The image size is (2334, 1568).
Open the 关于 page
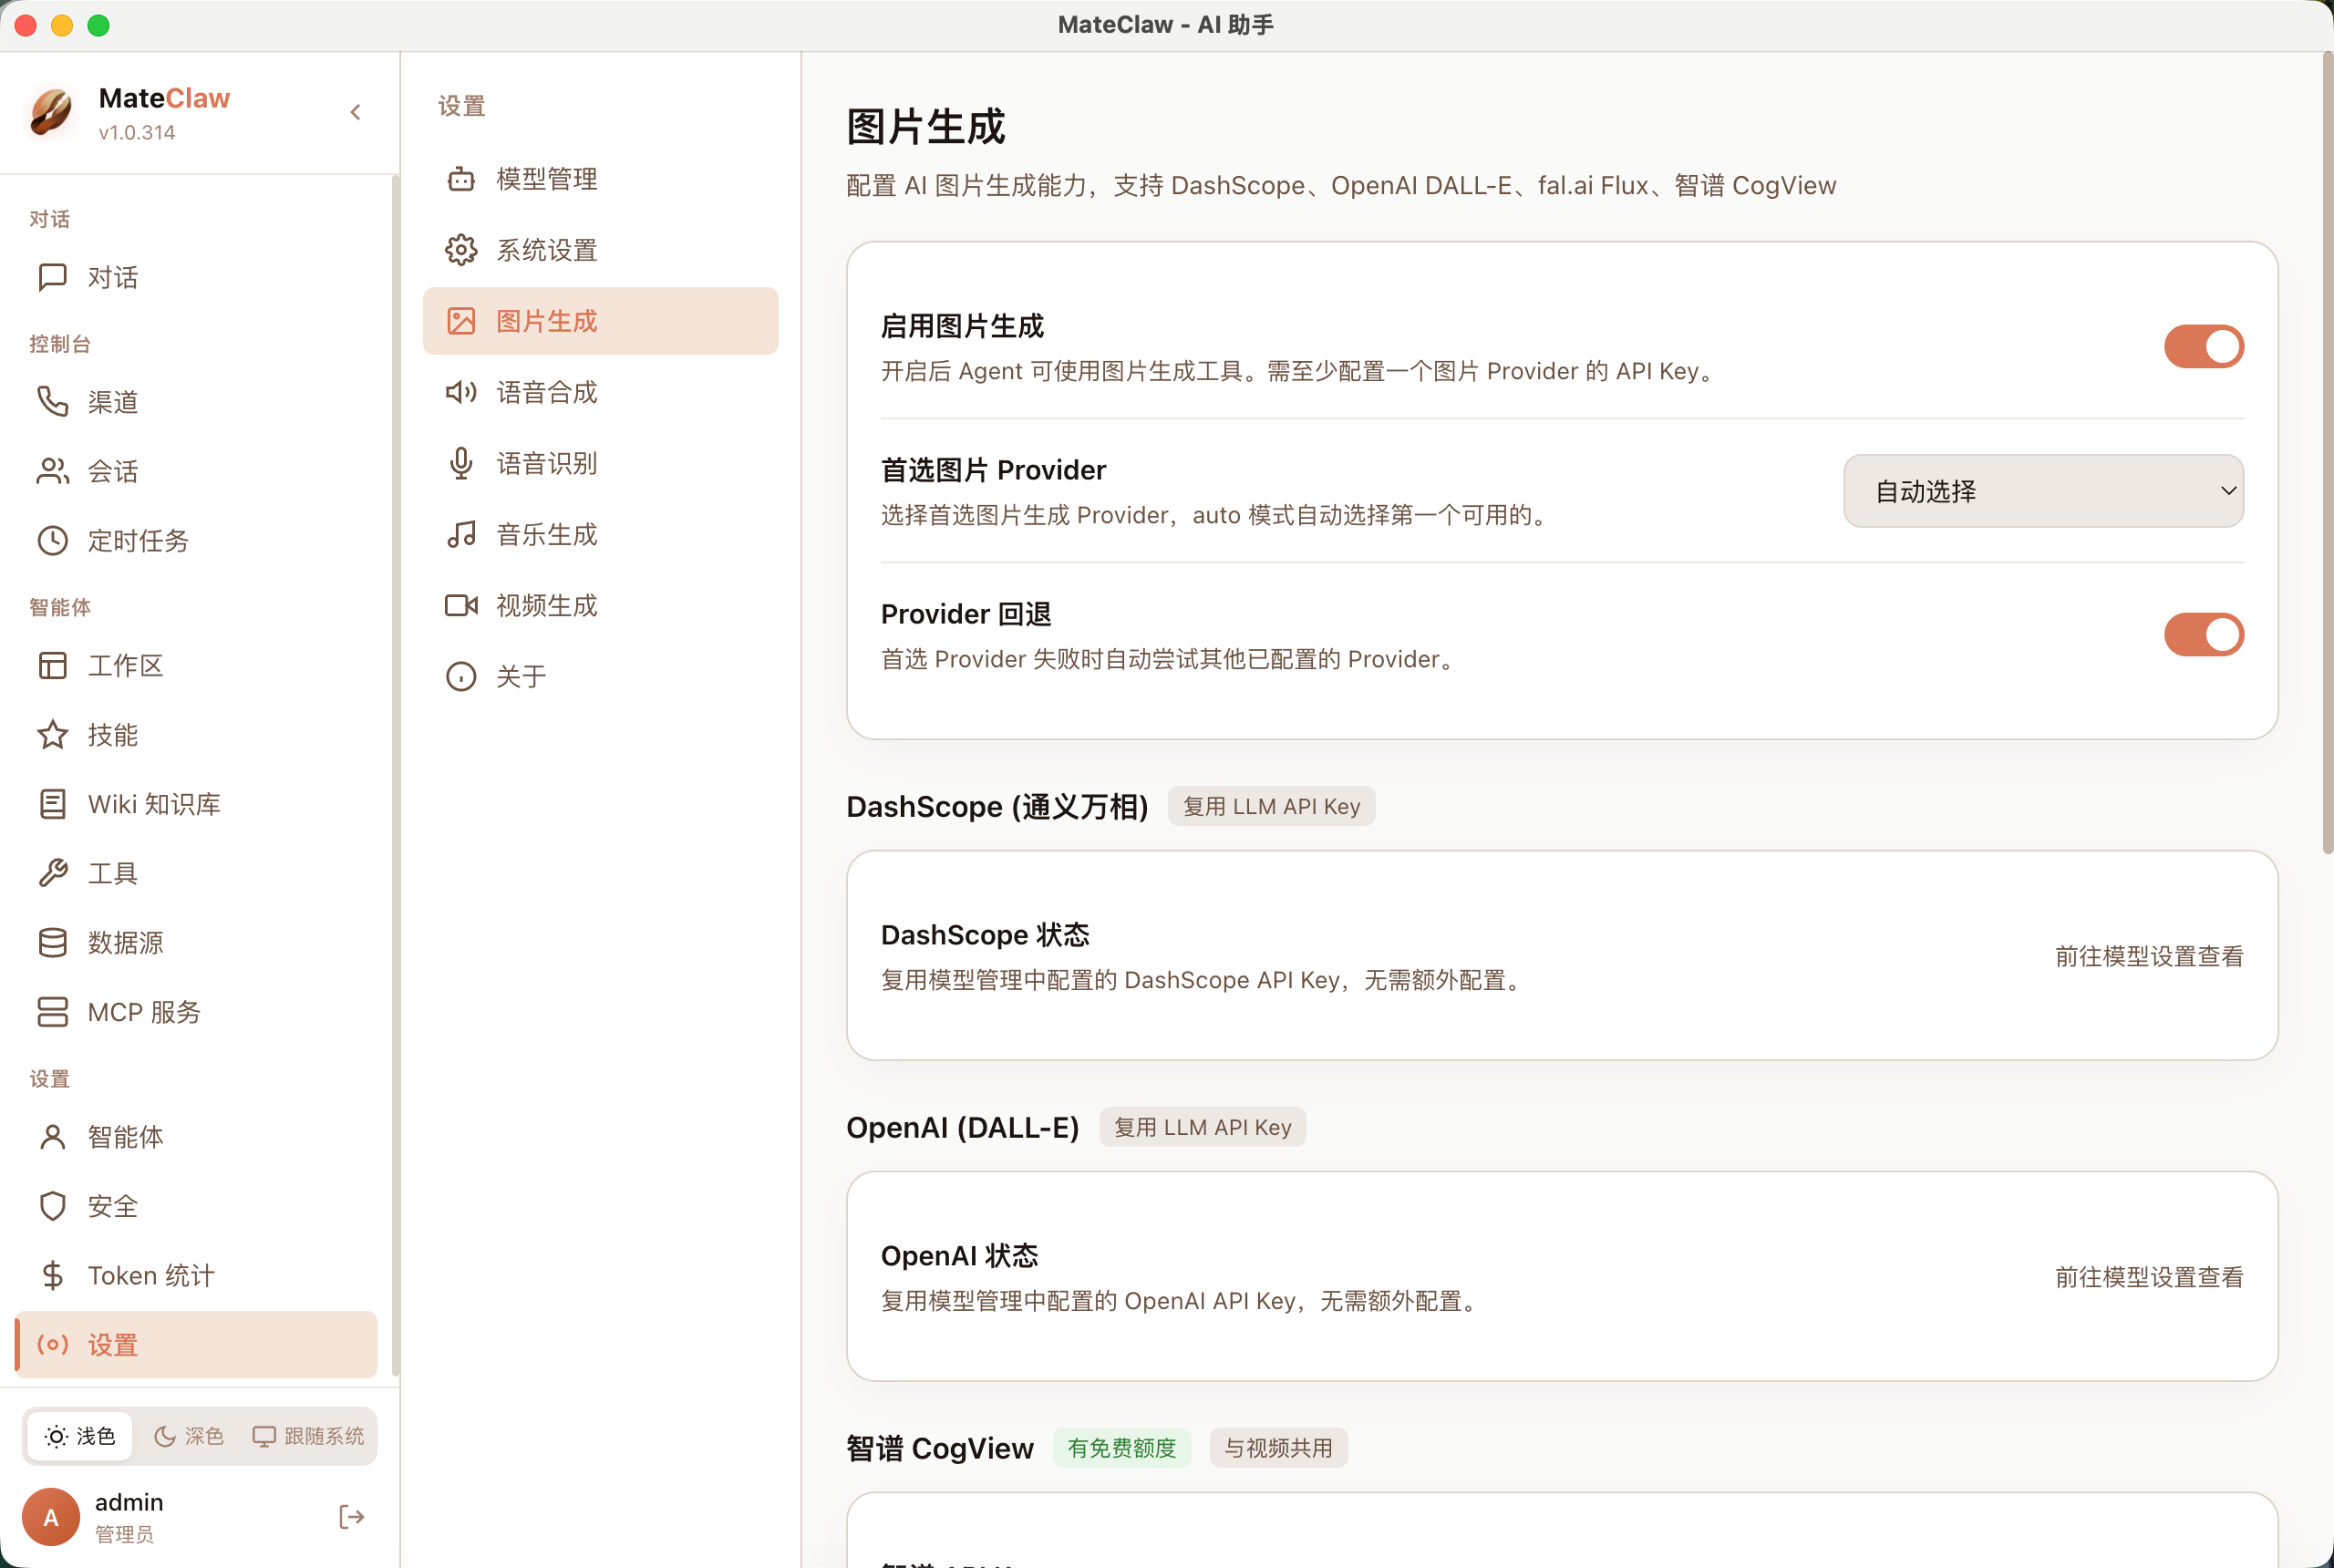tap(519, 675)
